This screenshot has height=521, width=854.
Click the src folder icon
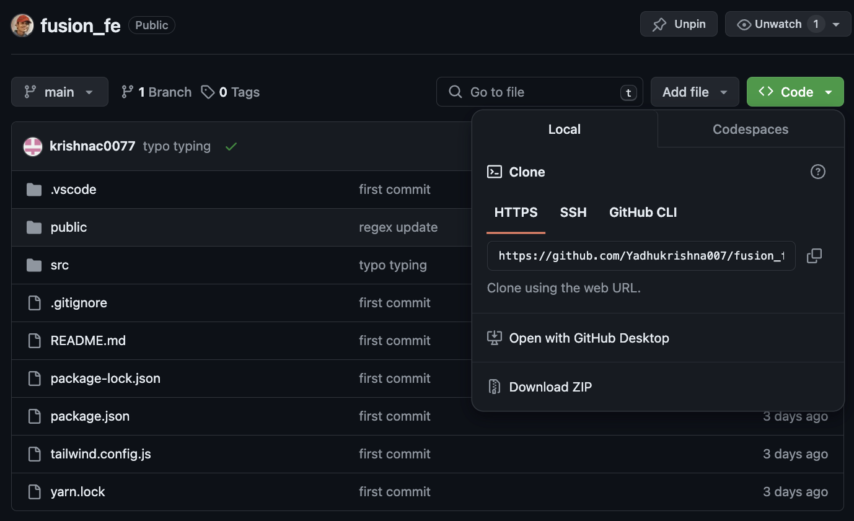(x=34, y=265)
